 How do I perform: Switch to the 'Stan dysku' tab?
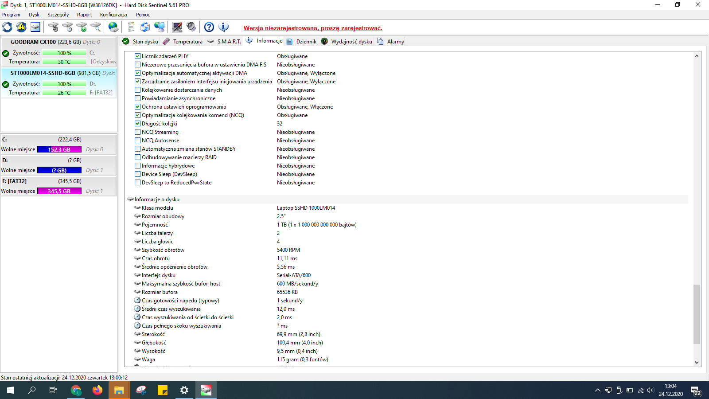point(140,41)
